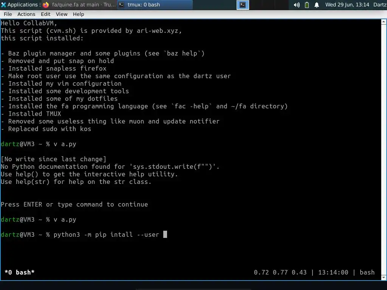Click the first 'v a.py' command line
Screen dimensions: 387x290
39,144
